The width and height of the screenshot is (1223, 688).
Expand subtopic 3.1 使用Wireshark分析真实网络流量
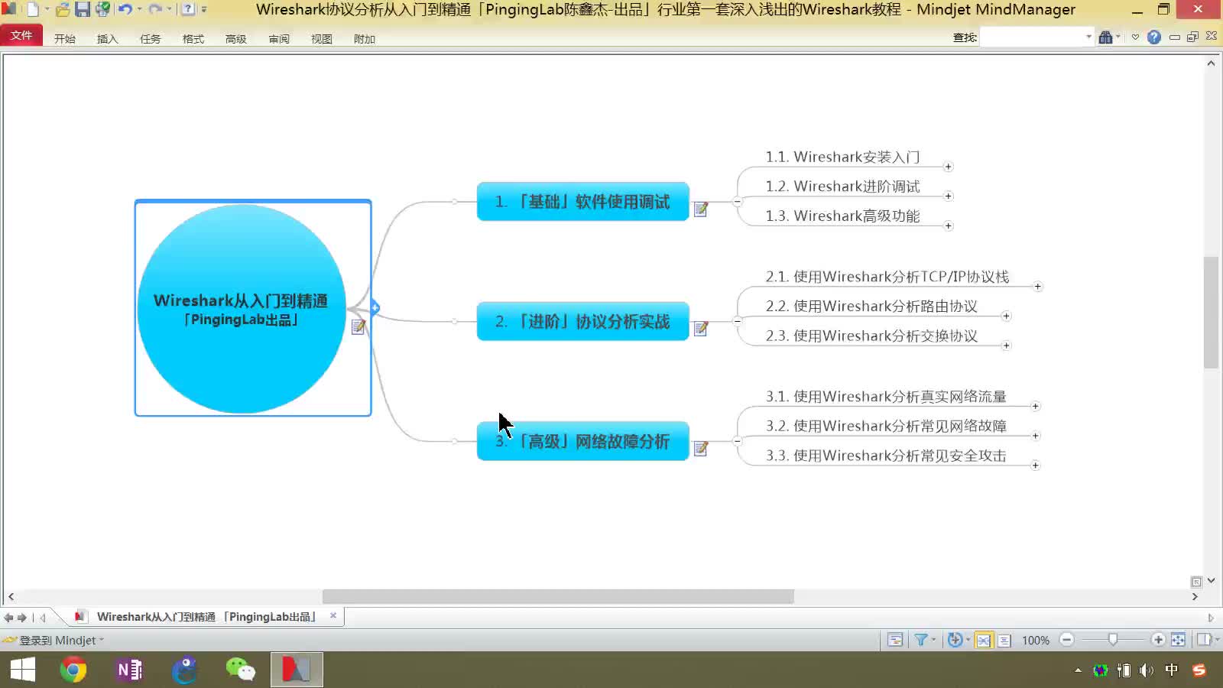coord(1035,407)
